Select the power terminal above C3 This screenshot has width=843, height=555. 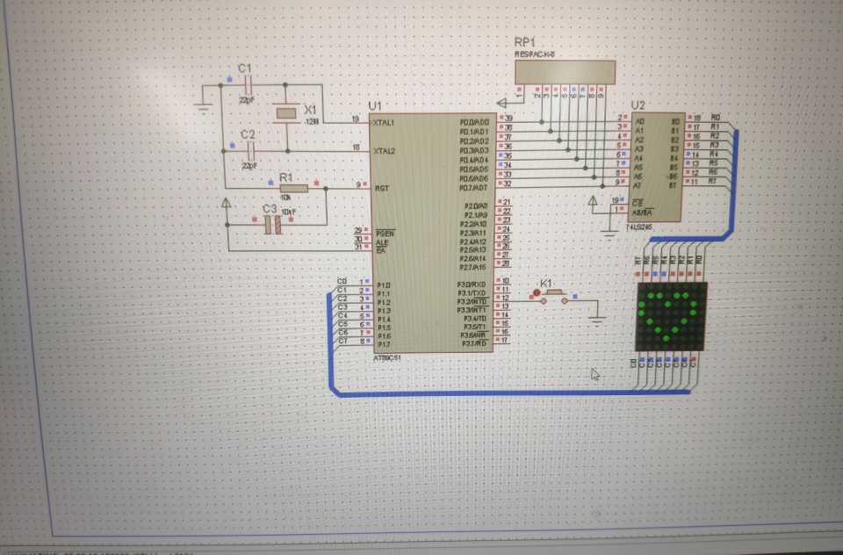(227, 203)
